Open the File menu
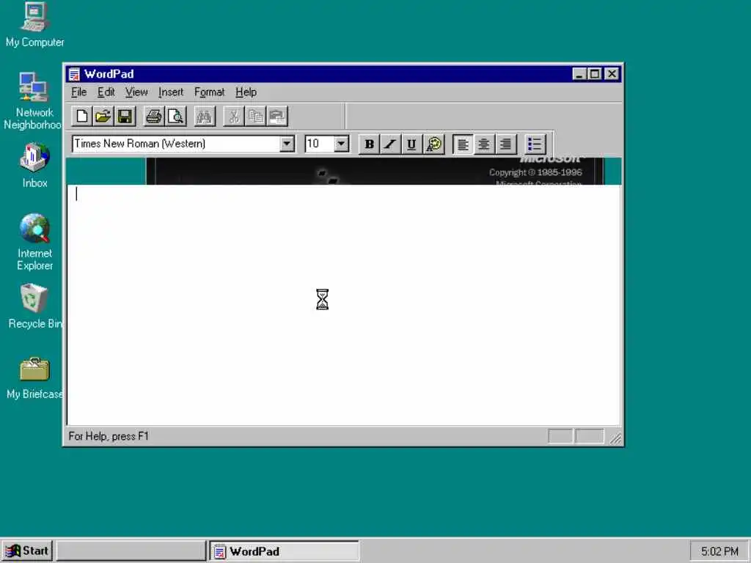The image size is (751, 563). click(78, 92)
